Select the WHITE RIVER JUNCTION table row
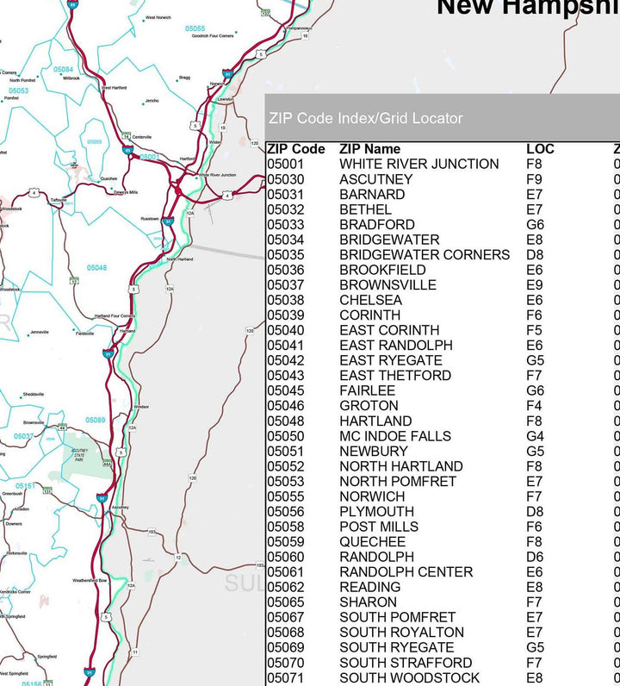The image size is (620, 686). pos(418,164)
